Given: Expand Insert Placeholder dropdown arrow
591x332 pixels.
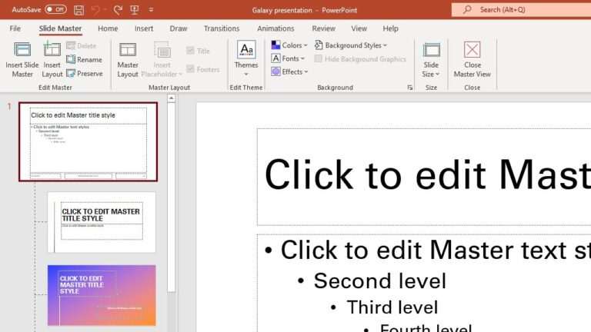Looking at the screenshot, I should point(180,74).
